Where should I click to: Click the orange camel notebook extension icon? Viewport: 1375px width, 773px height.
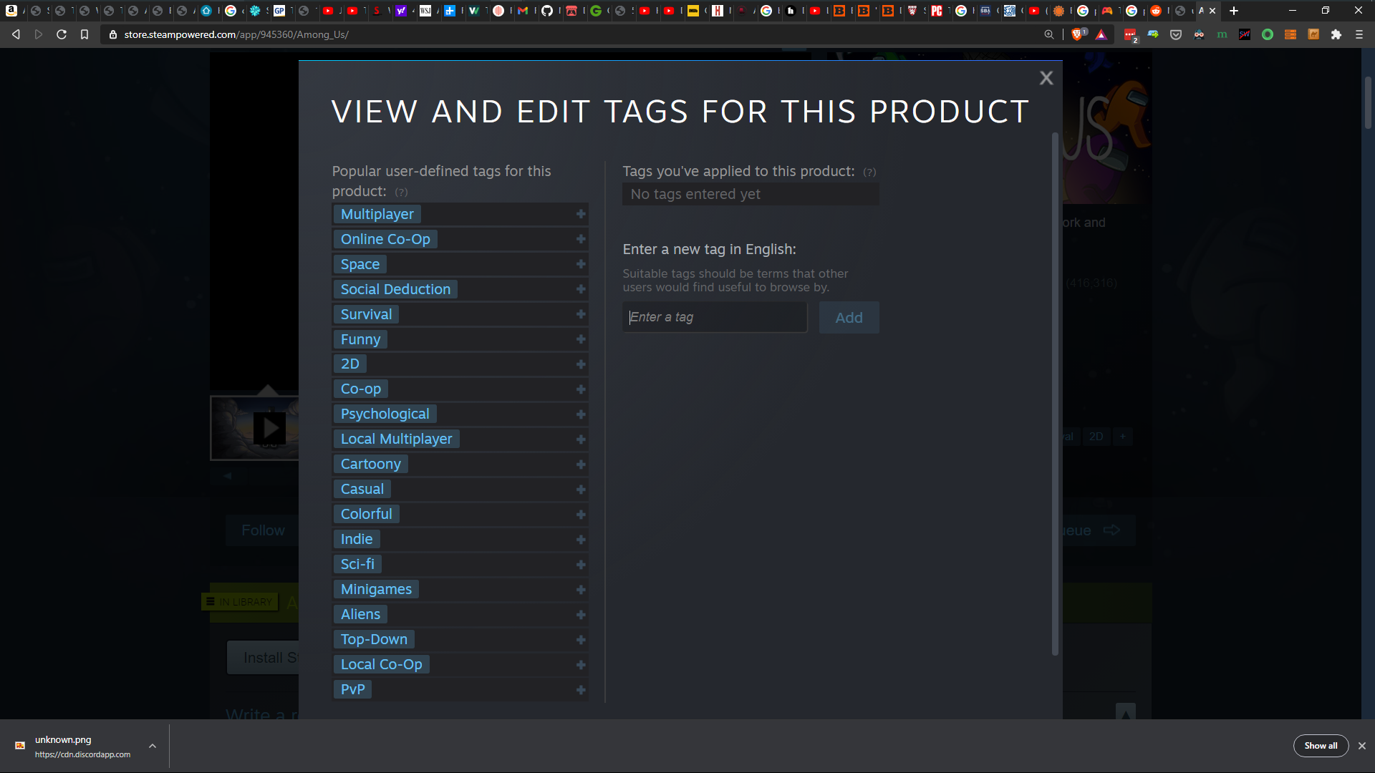click(1315, 34)
